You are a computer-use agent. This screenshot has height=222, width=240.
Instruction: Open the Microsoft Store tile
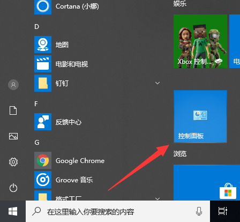[207, 182]
